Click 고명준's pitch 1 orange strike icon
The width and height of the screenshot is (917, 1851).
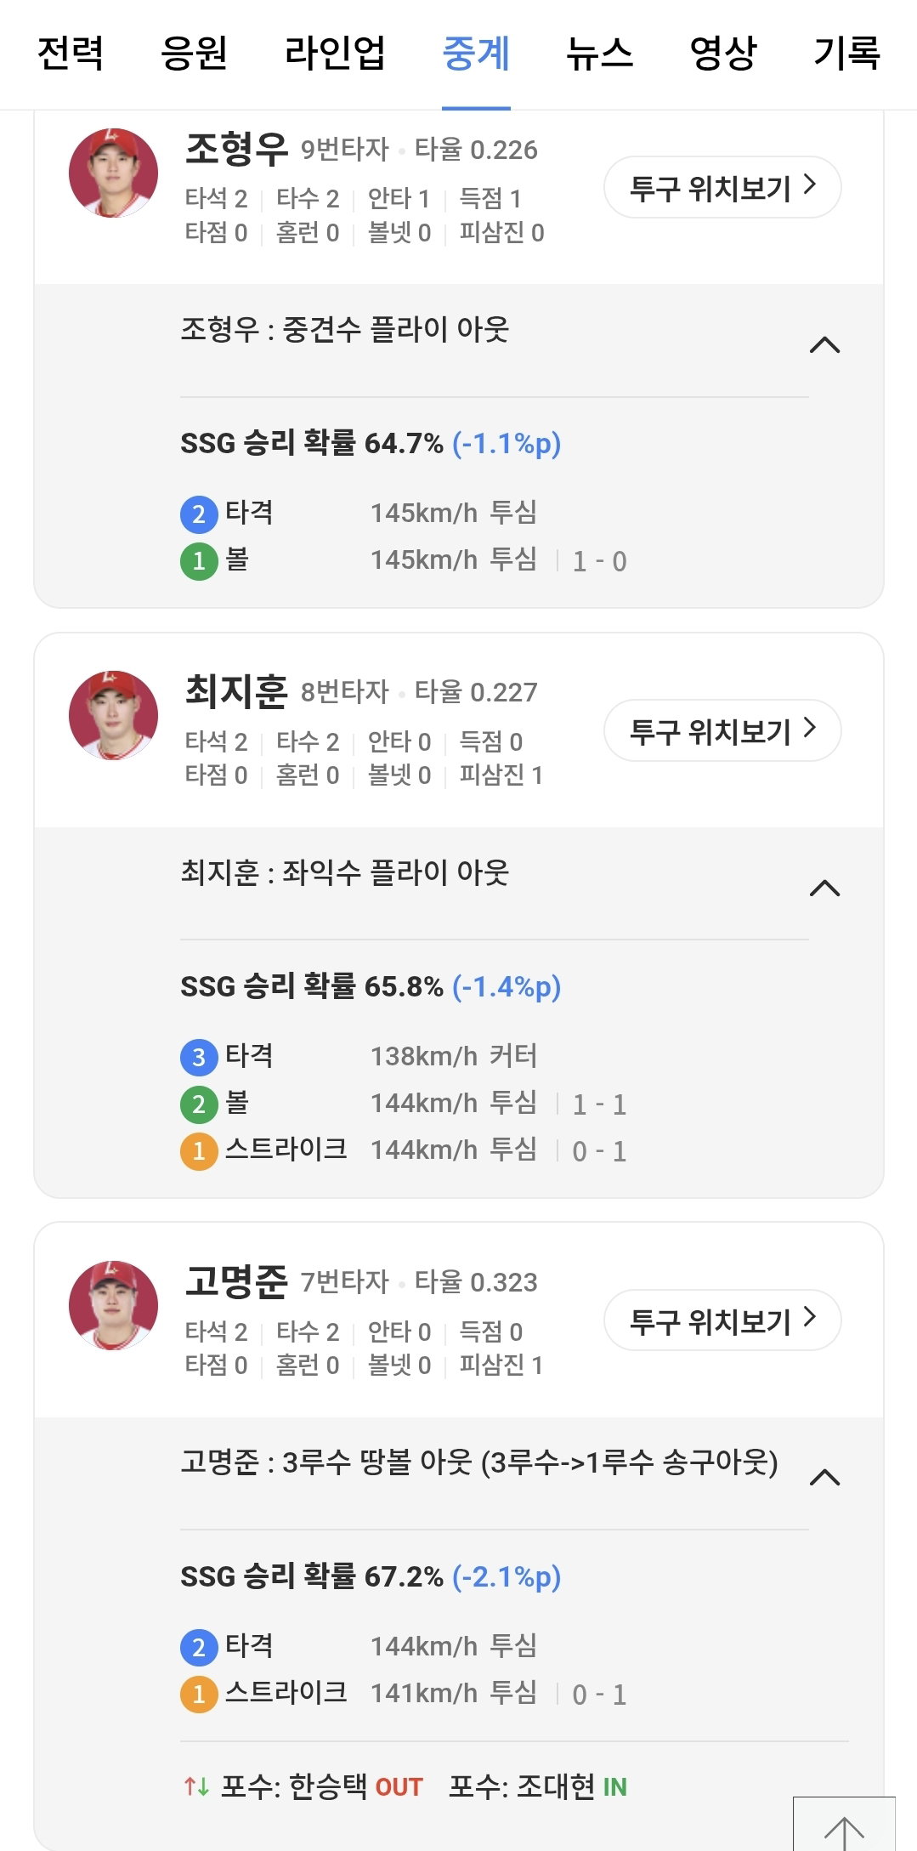tap(199, 1694)
